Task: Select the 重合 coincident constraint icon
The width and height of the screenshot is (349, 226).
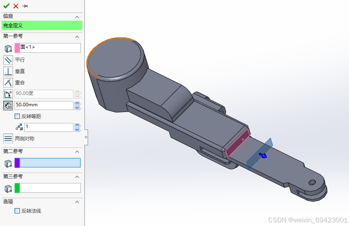Action: coord(8,82)
